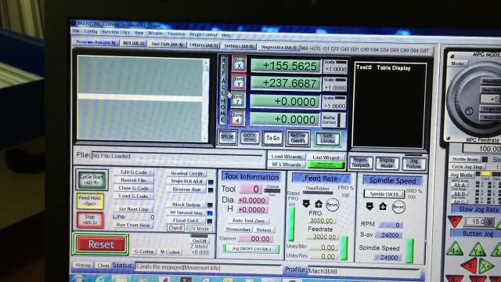Click the Rapid FRO green slider bar

coord(291,224)
